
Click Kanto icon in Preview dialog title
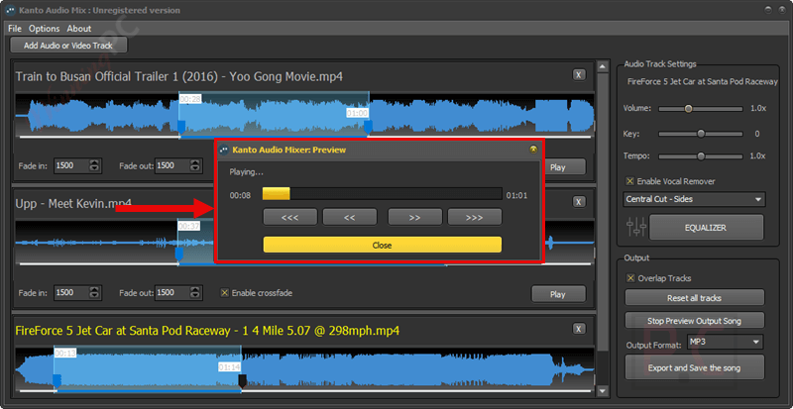(224, 150)
